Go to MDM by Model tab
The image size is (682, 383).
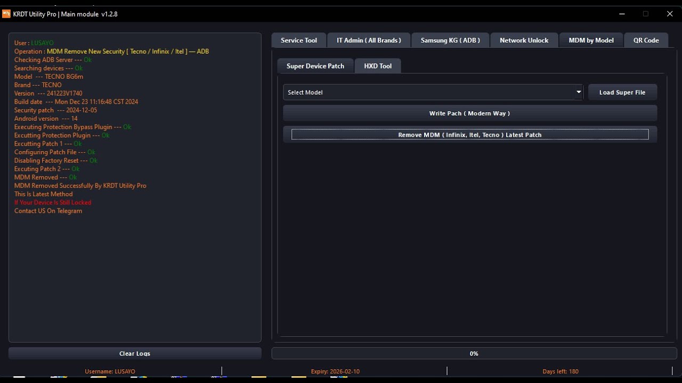pyautogui.click(x=591, y=40)
